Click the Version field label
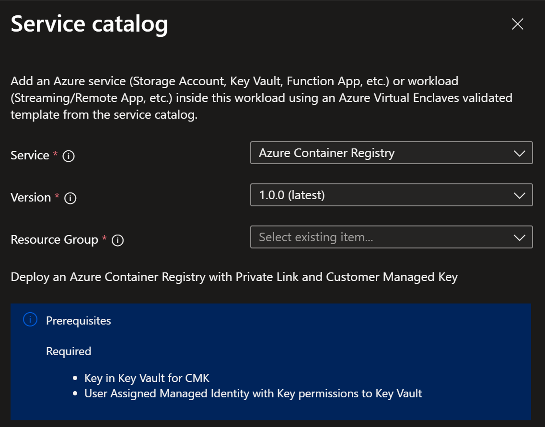Viewport: 545px width, 427px height. point(31,198)
